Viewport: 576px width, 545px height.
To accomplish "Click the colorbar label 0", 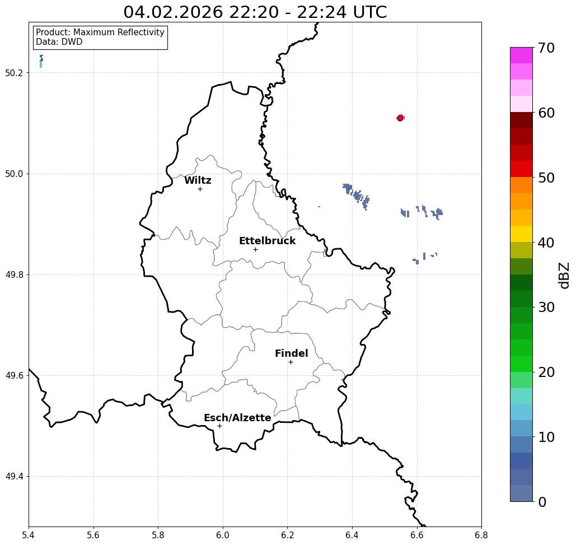I will click(542, 502).
